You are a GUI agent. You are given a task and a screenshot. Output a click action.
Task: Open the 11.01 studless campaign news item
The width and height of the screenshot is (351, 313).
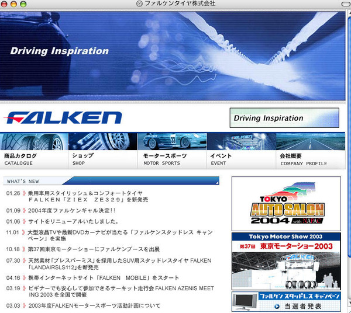120,235
